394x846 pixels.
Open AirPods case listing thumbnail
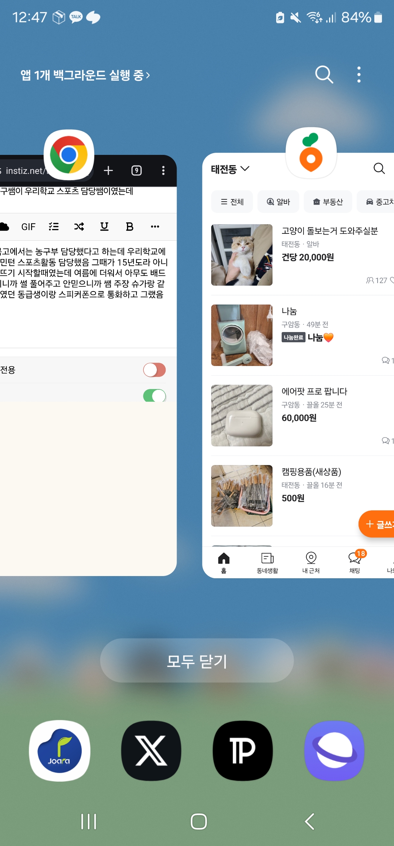[x=242, y=416]
